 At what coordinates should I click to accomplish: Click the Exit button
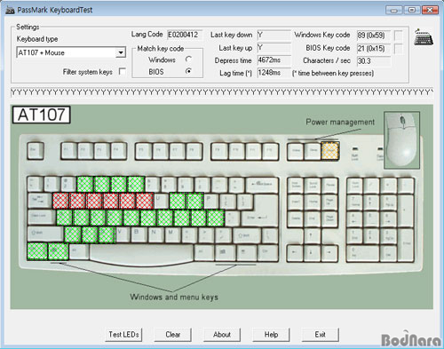point(321,335)
